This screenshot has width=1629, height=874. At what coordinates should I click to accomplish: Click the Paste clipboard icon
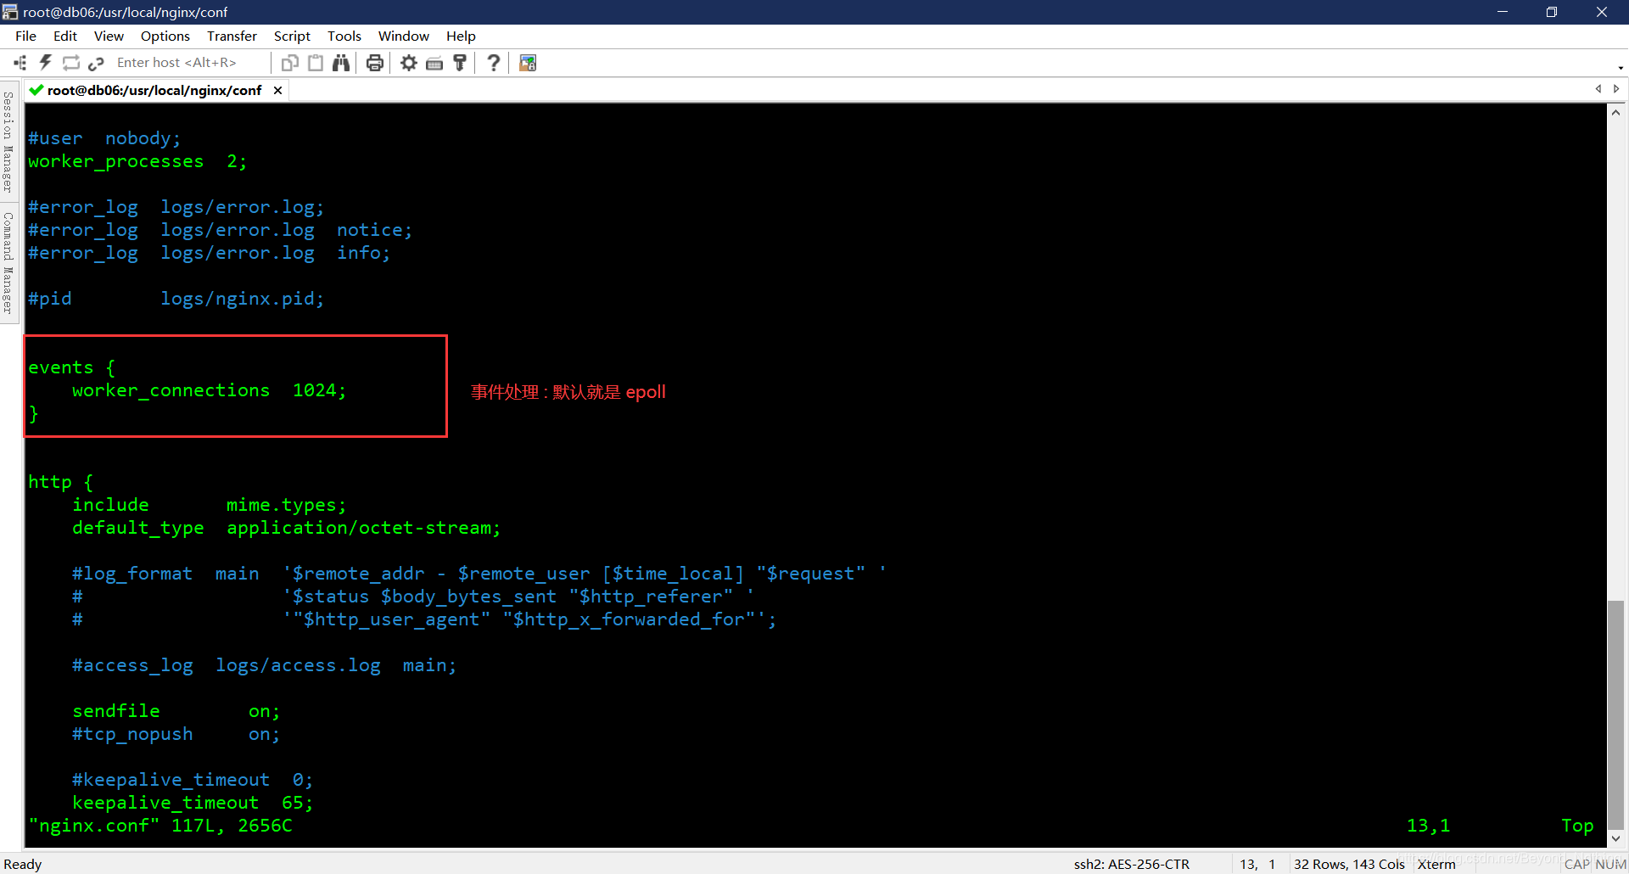[x=316, y=63]
